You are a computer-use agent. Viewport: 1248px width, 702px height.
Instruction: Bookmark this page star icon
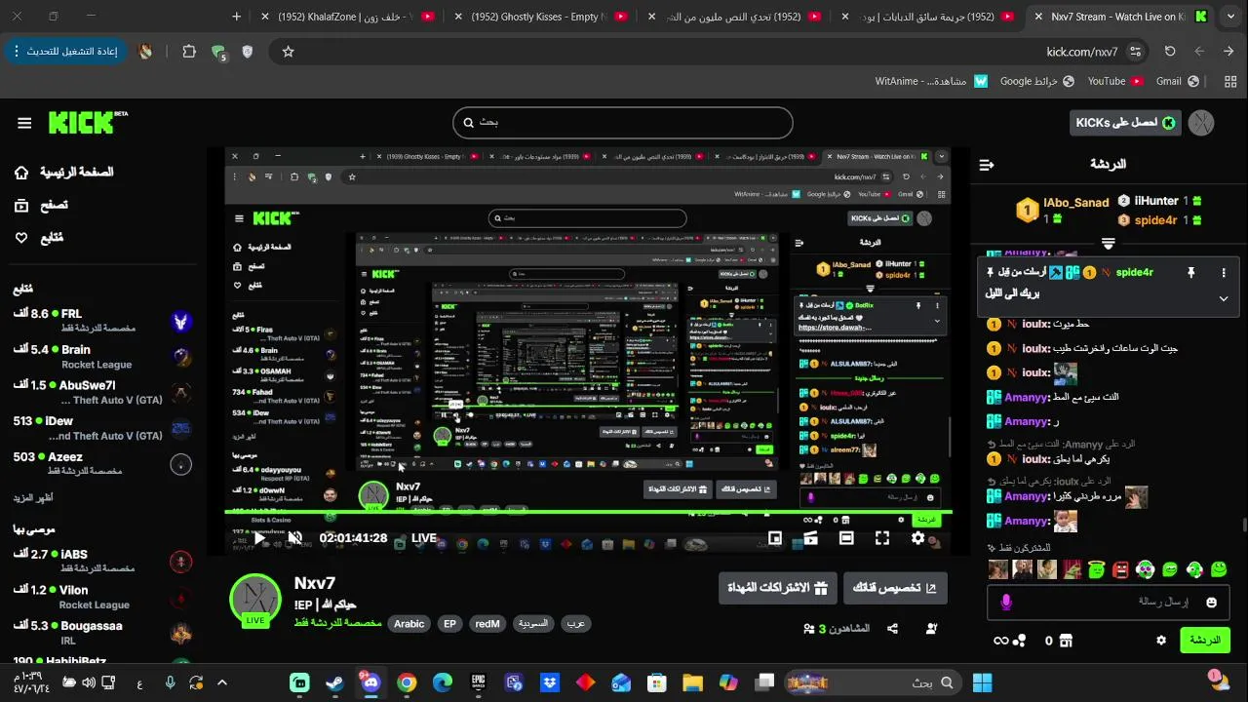(x=288, y=52)
